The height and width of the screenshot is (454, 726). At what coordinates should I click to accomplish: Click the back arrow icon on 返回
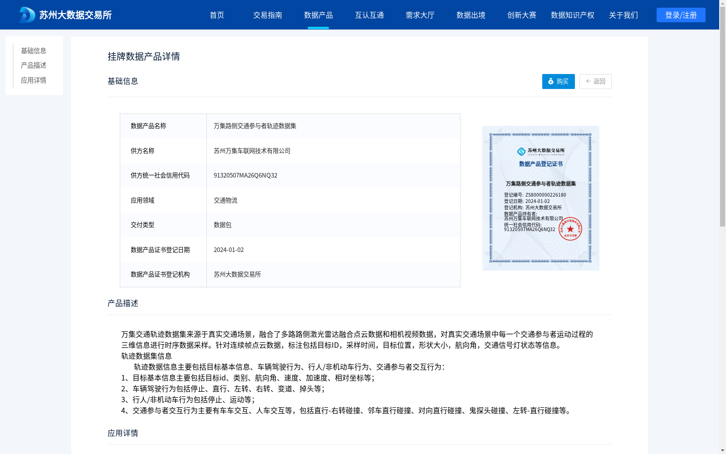click(589, 81)
